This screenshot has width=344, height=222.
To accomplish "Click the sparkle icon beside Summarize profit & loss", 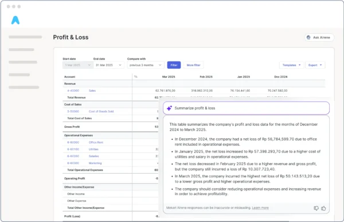I will click(x=169, y=108).
